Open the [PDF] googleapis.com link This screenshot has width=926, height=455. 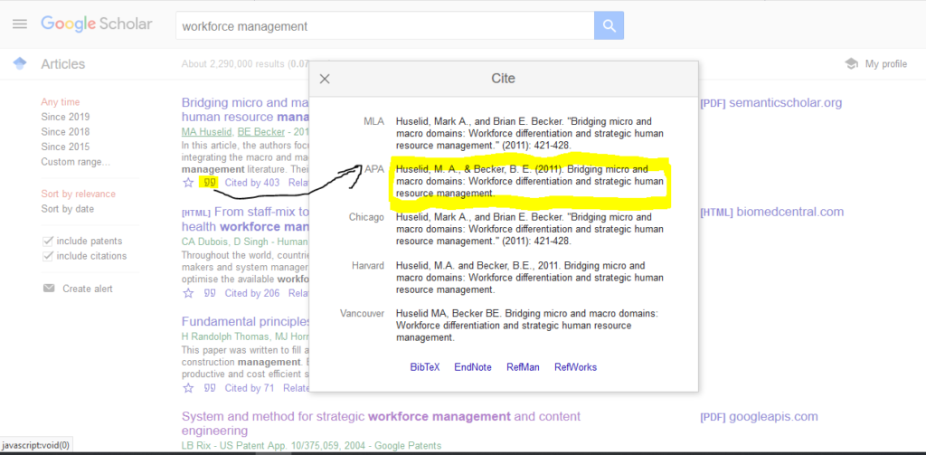click(x=759, y=417)
